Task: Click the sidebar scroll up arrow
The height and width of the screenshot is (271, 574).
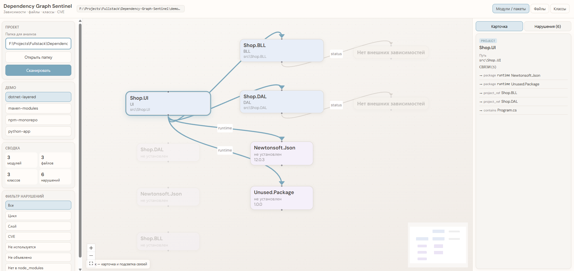Action: 80,21
